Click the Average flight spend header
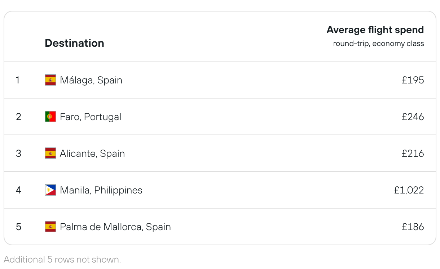 pos(375,30)
